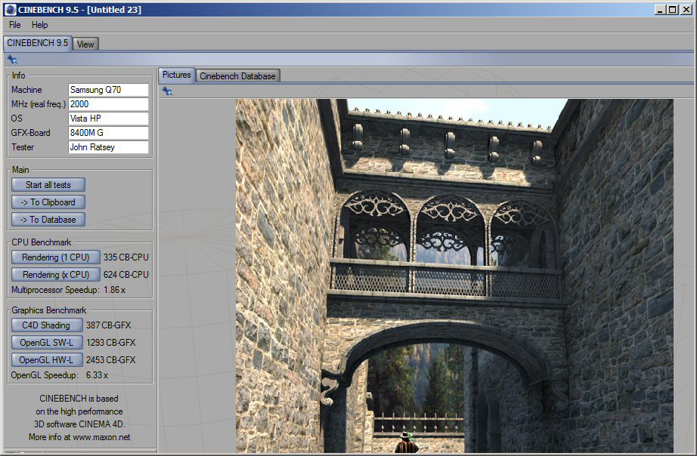The height and width of the screenshot is (456, 697).
Task: Copy results with To Clipboard button
Action: pyautogui.click(x=48, y=202)
